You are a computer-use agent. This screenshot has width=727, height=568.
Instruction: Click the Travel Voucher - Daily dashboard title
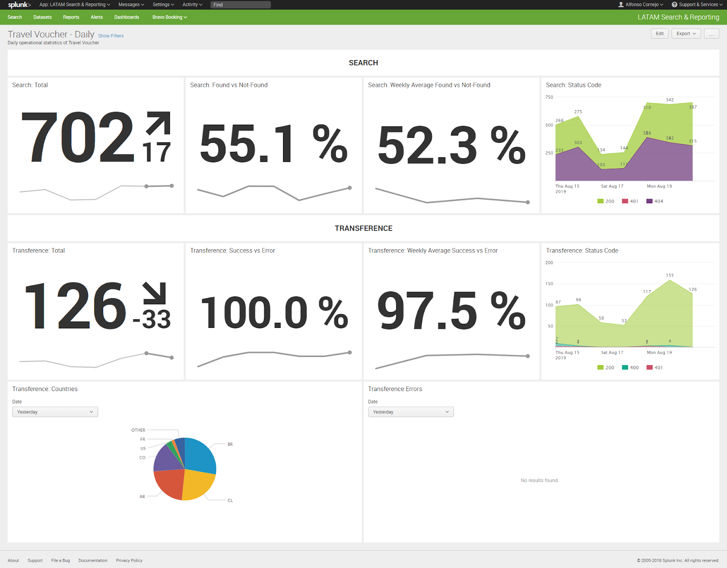pyautogui.click(x=51, y=35)
